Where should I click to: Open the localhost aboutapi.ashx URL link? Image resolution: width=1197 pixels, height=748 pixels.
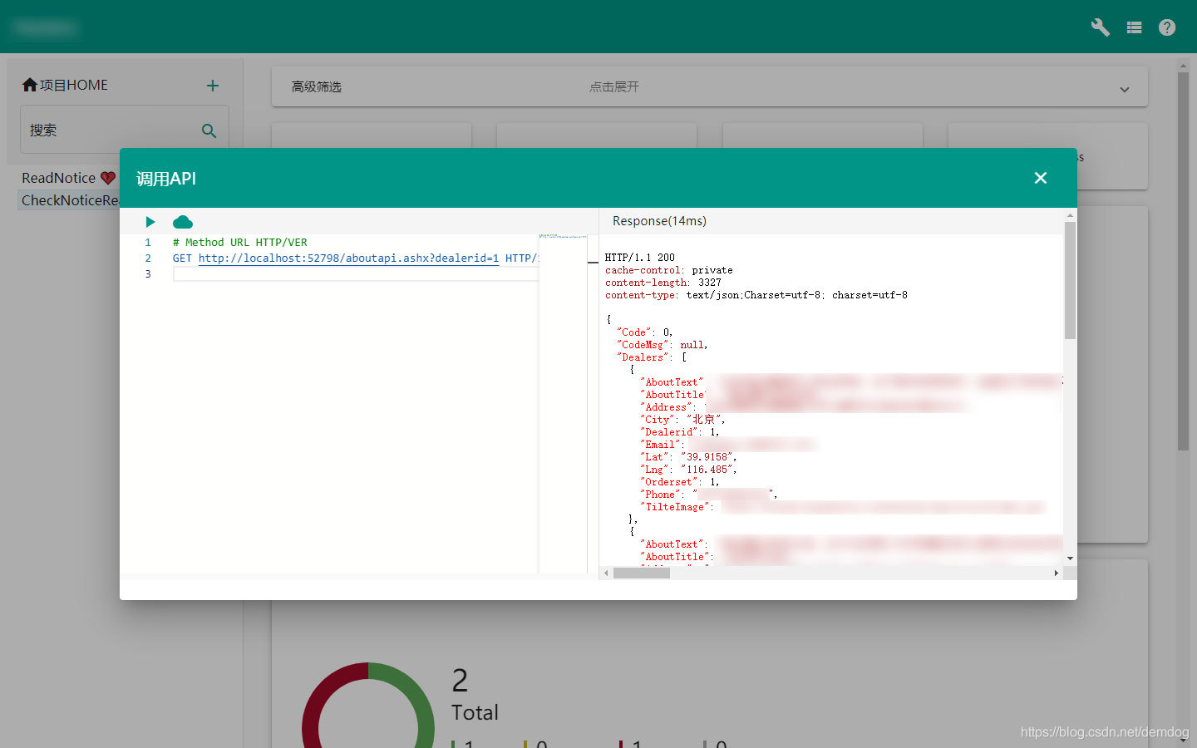point(348,258)
